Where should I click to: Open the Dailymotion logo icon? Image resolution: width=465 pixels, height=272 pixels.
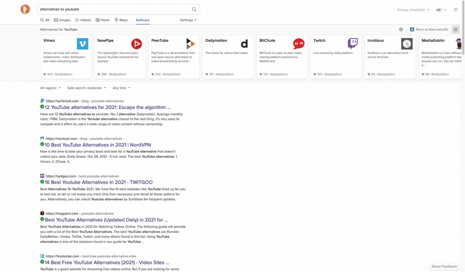tap(245, 44)
